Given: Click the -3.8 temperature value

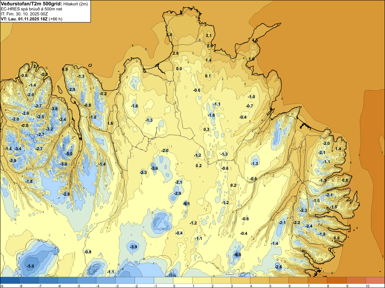Looking at the screenshot, I should 54,109.
